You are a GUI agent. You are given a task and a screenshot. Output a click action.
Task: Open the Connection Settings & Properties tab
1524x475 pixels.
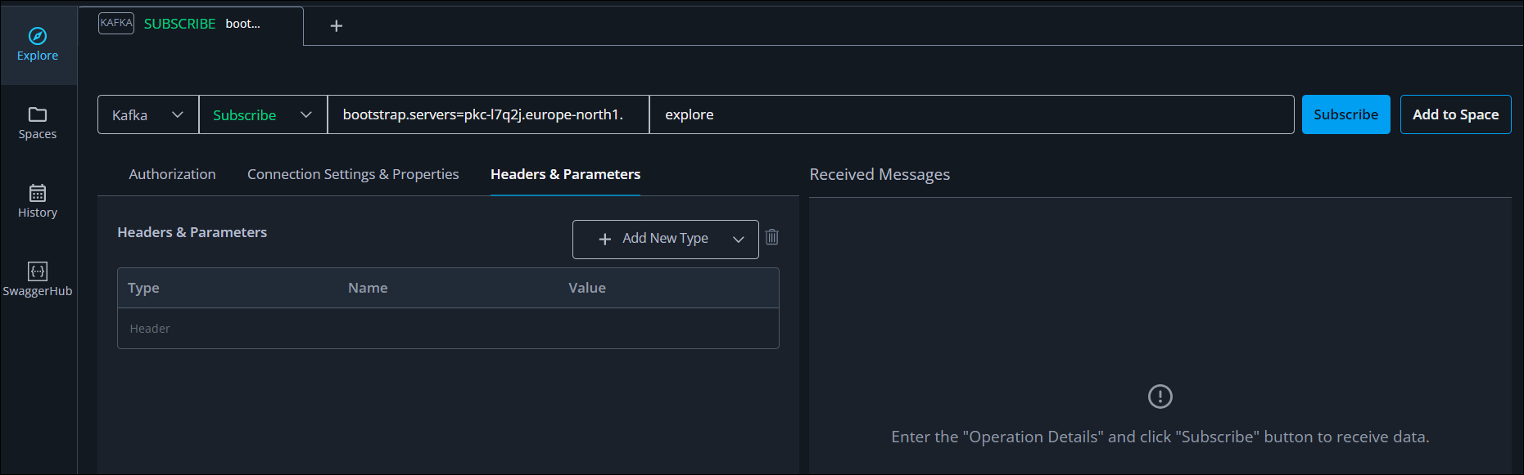pos(352,173)
